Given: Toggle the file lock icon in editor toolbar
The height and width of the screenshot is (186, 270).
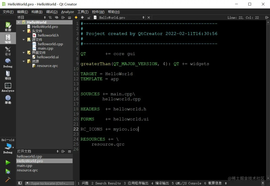Looking at the screenshot, I should (x=89, y=17).
